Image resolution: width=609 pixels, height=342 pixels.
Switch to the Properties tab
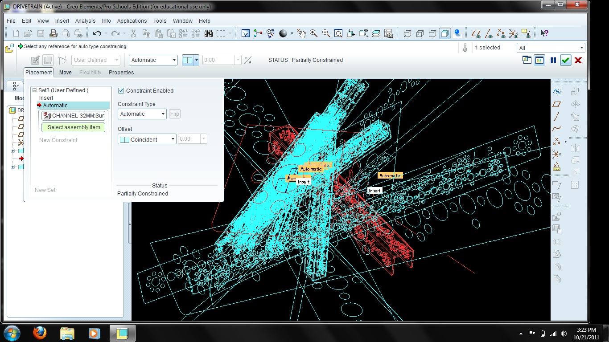coord(121,73)
